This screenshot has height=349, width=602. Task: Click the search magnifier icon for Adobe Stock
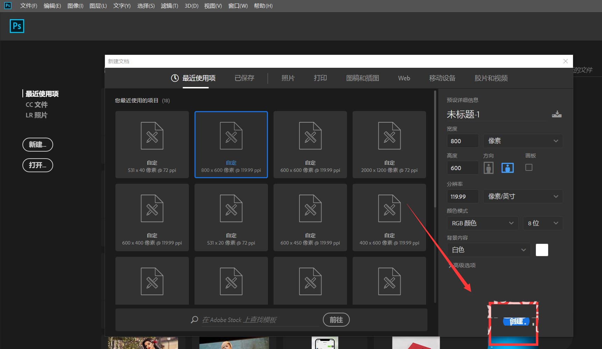click(x=194, y=320)
